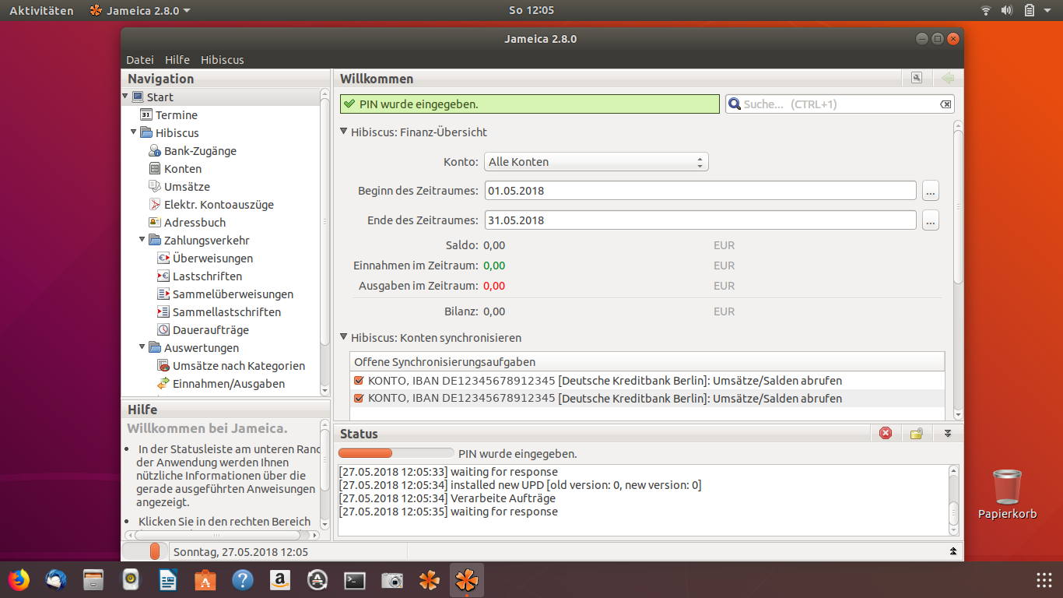
Task: Open the Papierkorb trash on desktop
Action: pyautogui.click(x=1008, y=494)
